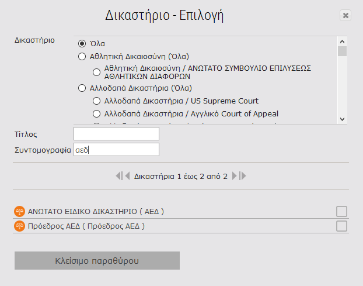Click the Συντομογραφία input field

point(117,150)
